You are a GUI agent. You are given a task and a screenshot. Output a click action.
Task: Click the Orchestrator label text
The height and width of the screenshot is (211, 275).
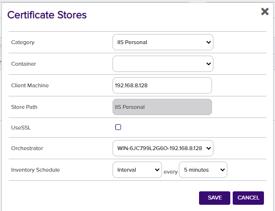[27, 148]
